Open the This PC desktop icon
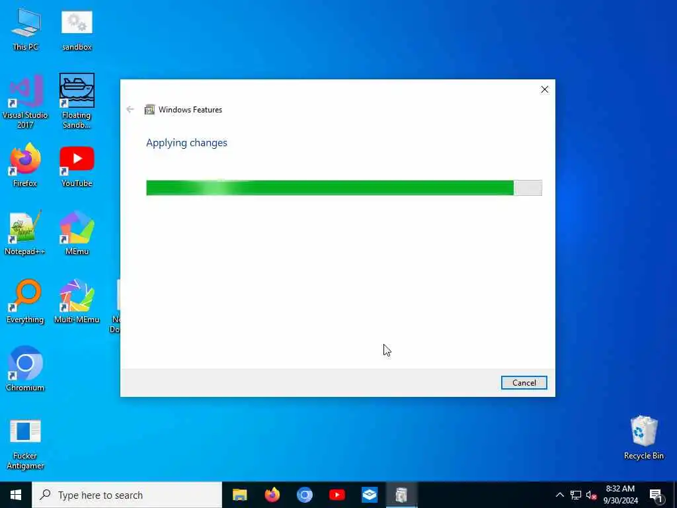This screenshot has height=508, width=677. [x=26, y=28]
